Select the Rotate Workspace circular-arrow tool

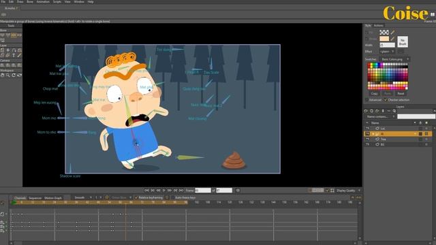click(14, 76)
